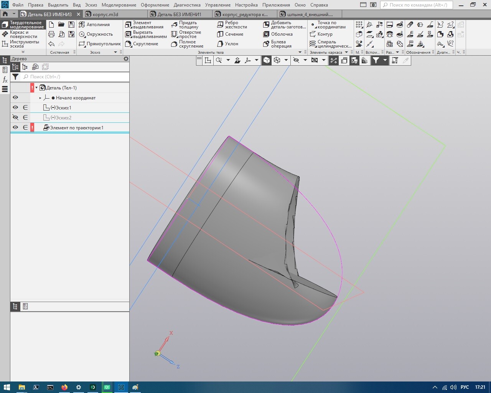The image size is (491, 393).
Task: Select the Прямоугольник rectangle tool
Action: point(100,44)
